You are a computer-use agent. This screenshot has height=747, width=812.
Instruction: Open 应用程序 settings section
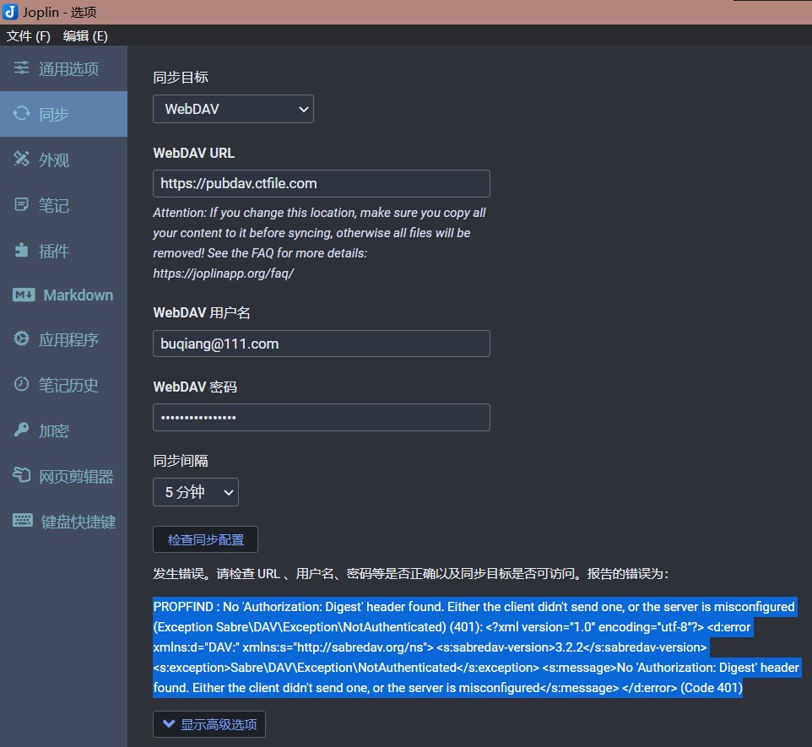(x=63, y=340)
